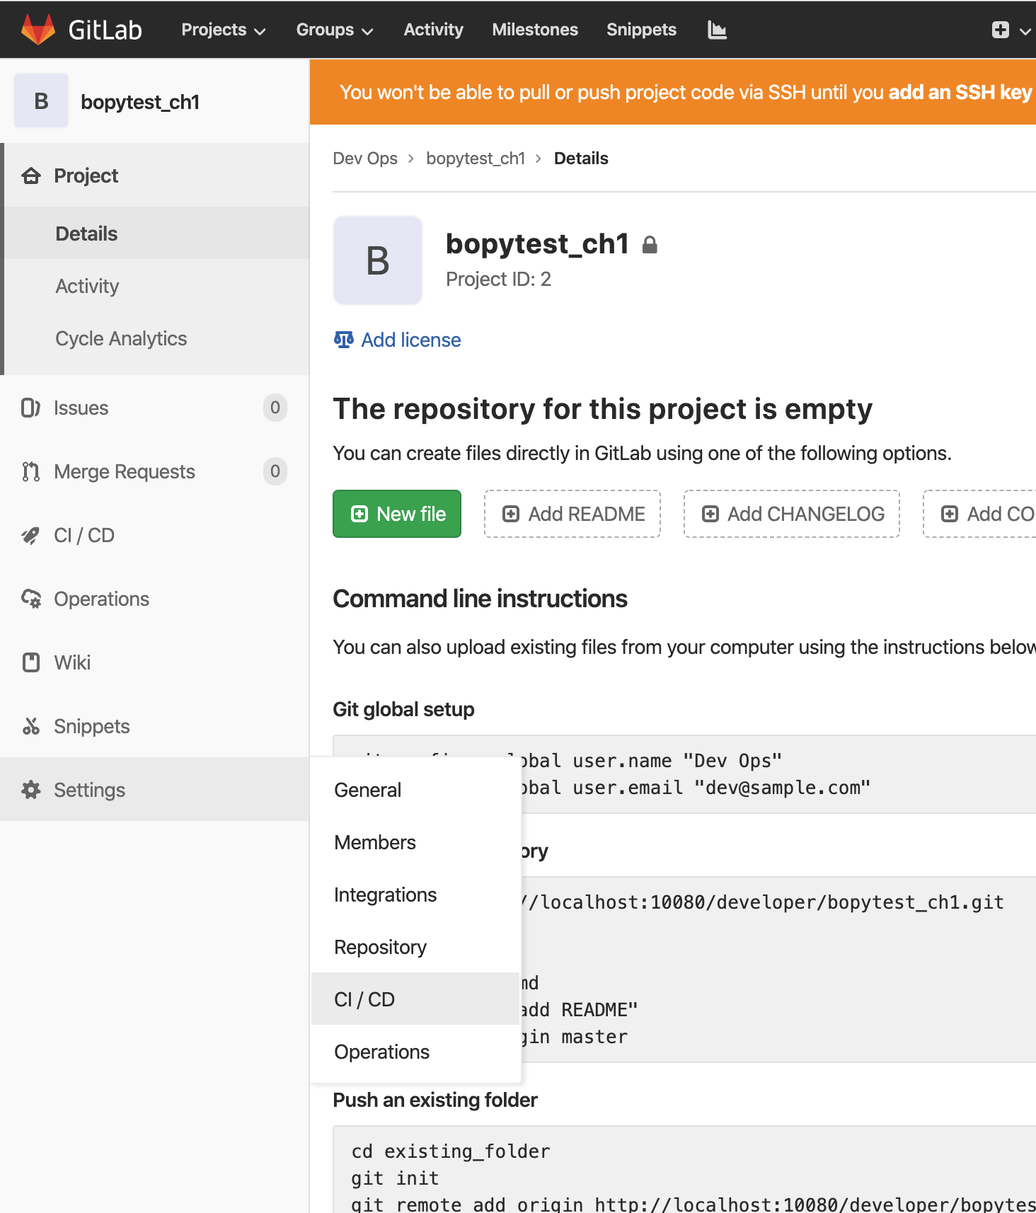Image resolution: width=1036 pixels, height=1213 pixels.
Task: Click bopytest_ch1 in the breadcrumb
Action: click(476, 159)
